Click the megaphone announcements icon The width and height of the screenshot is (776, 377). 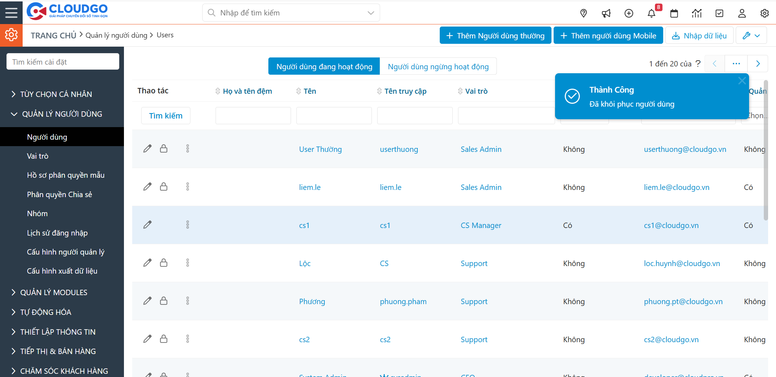[606, 14]
